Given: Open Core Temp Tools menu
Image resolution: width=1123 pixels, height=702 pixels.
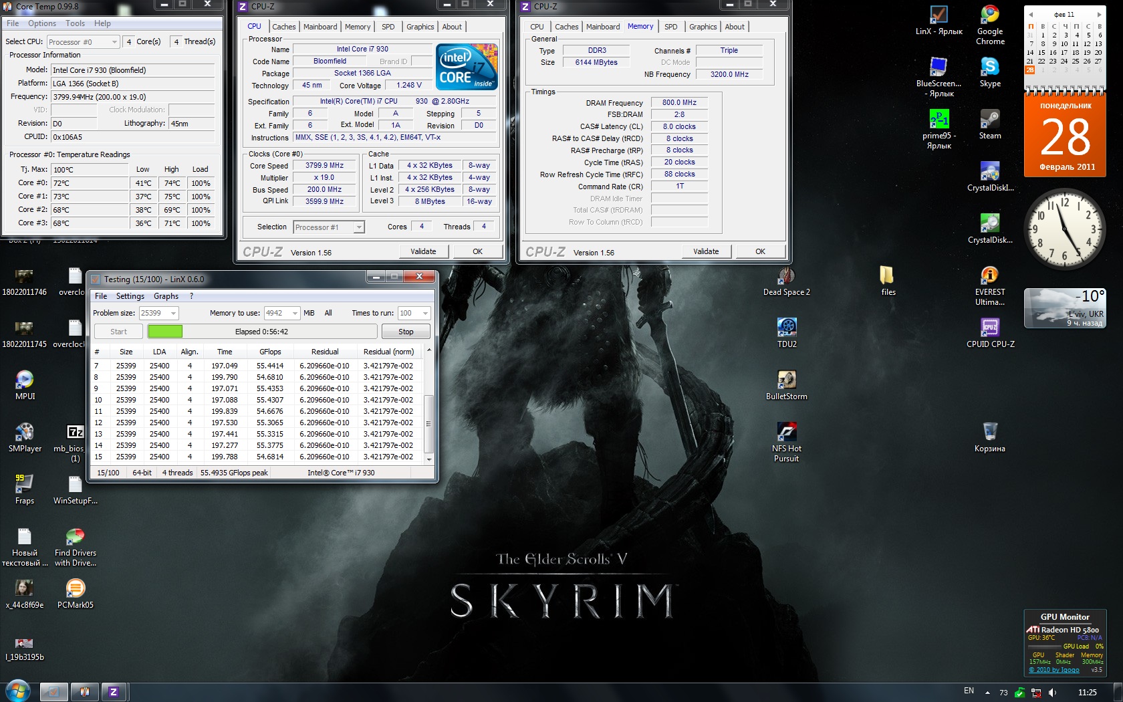Looking at the screenshot, I should (x=76, y=23).
